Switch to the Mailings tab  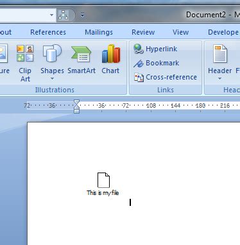point(99,32)
